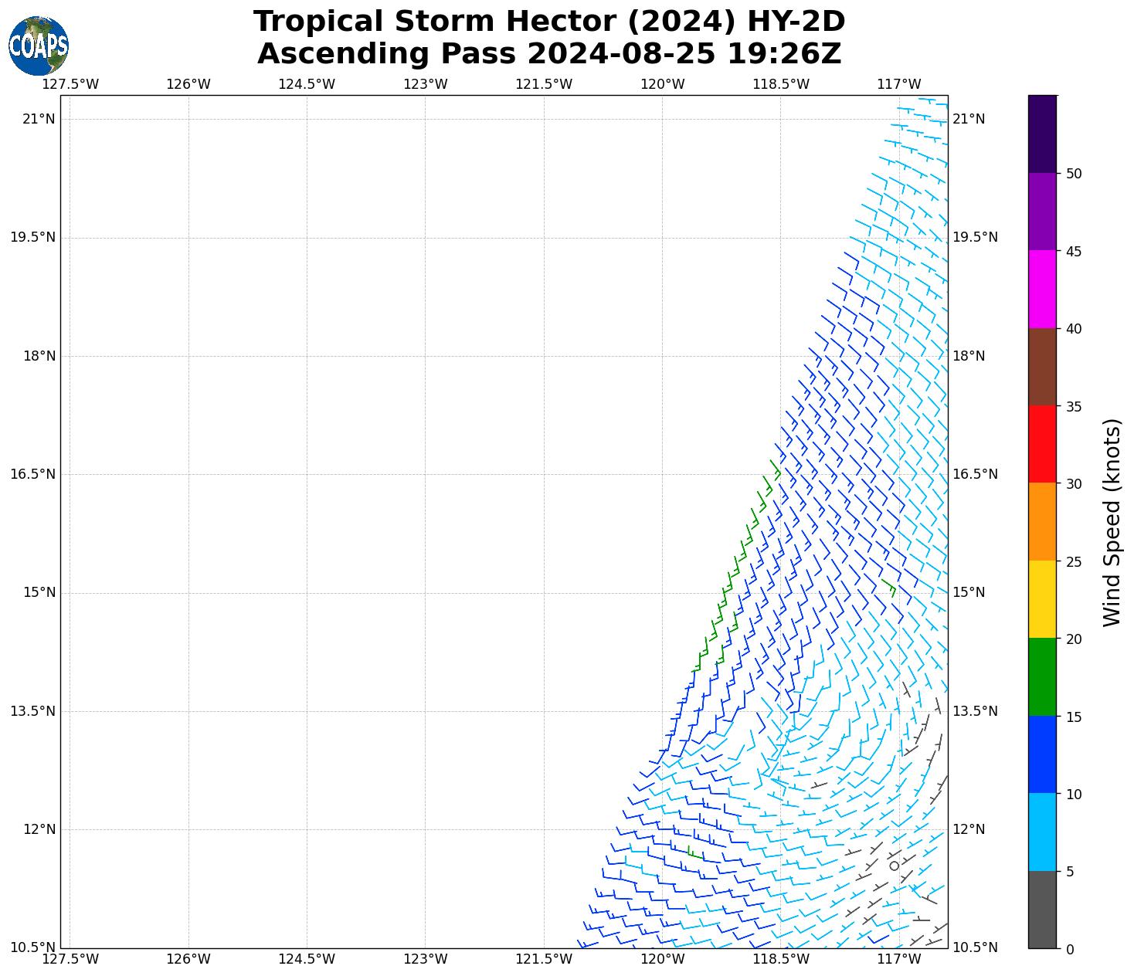Choose the orange 25–30 knot colorbar segment
Screen dimensions: 1134x976
coord(1042,521)
